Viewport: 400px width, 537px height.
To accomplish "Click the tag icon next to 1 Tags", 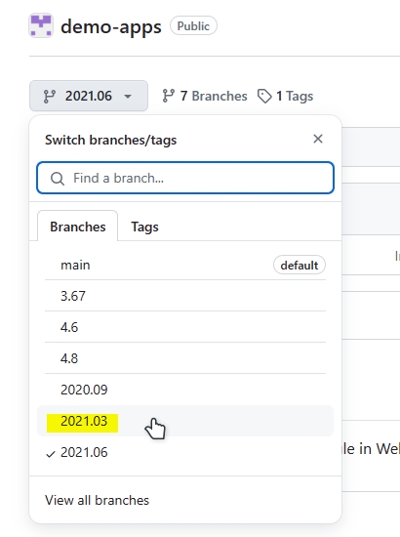I will [264, 97].
